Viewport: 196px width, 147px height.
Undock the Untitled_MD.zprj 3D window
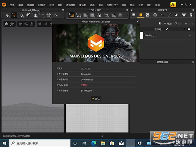(x=63, y=10)
